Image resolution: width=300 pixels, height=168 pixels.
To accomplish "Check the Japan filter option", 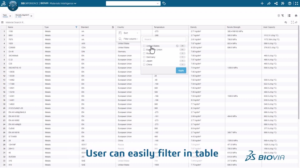I will [144, 61].
